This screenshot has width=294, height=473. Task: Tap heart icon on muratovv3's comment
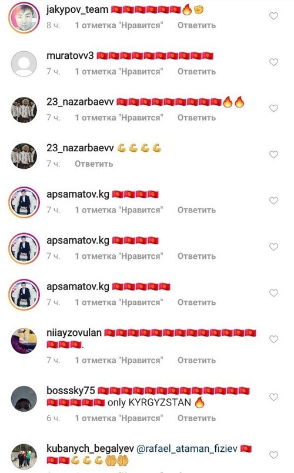[273, 62]
